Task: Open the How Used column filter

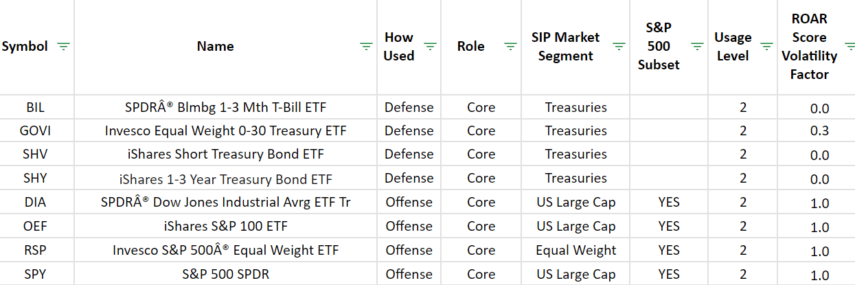Action: click(431, 47)
